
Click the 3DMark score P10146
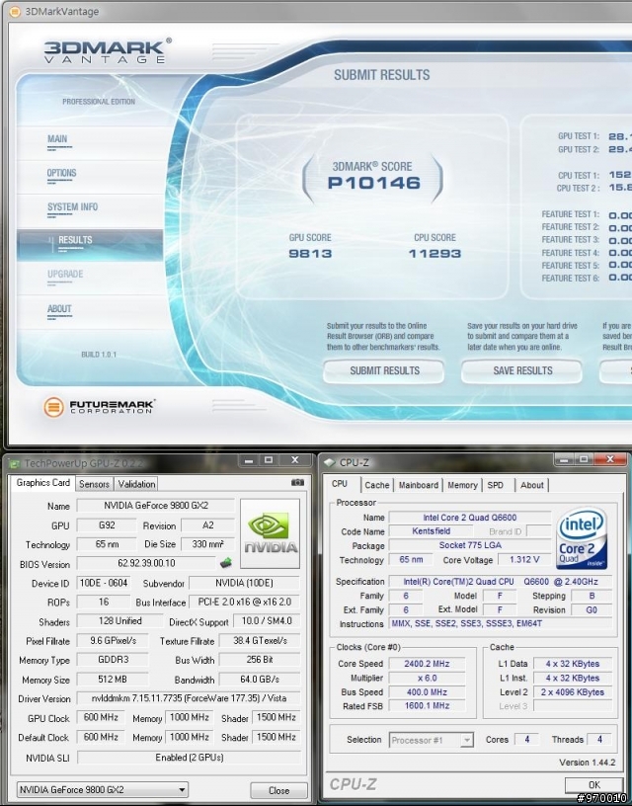[374, 183]
